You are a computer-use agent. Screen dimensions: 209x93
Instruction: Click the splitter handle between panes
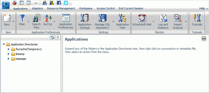(62, 64)
